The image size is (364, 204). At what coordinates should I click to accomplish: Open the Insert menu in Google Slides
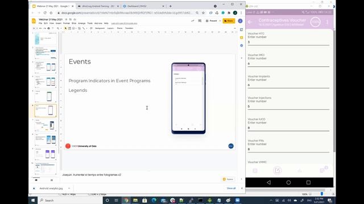point(59,23)
